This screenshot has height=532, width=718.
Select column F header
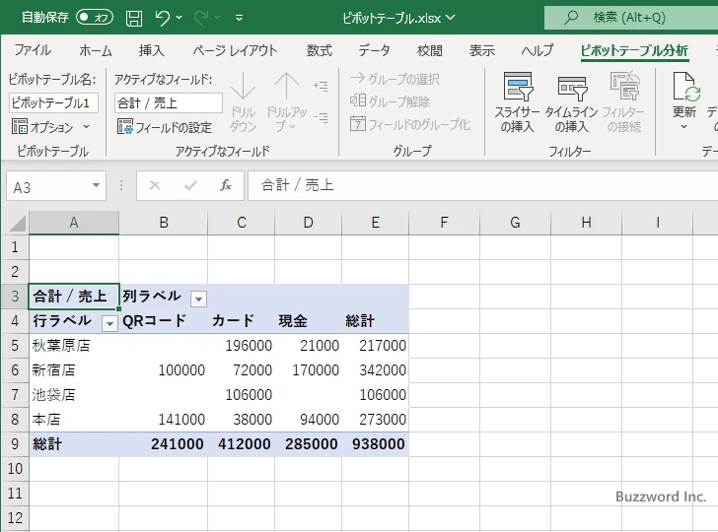pos(444,223)
